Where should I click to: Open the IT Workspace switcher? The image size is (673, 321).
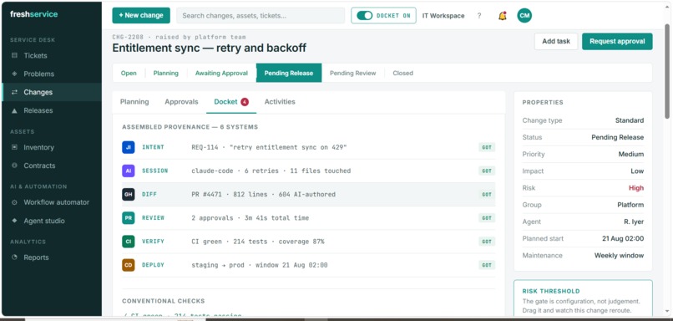point(443,16)
